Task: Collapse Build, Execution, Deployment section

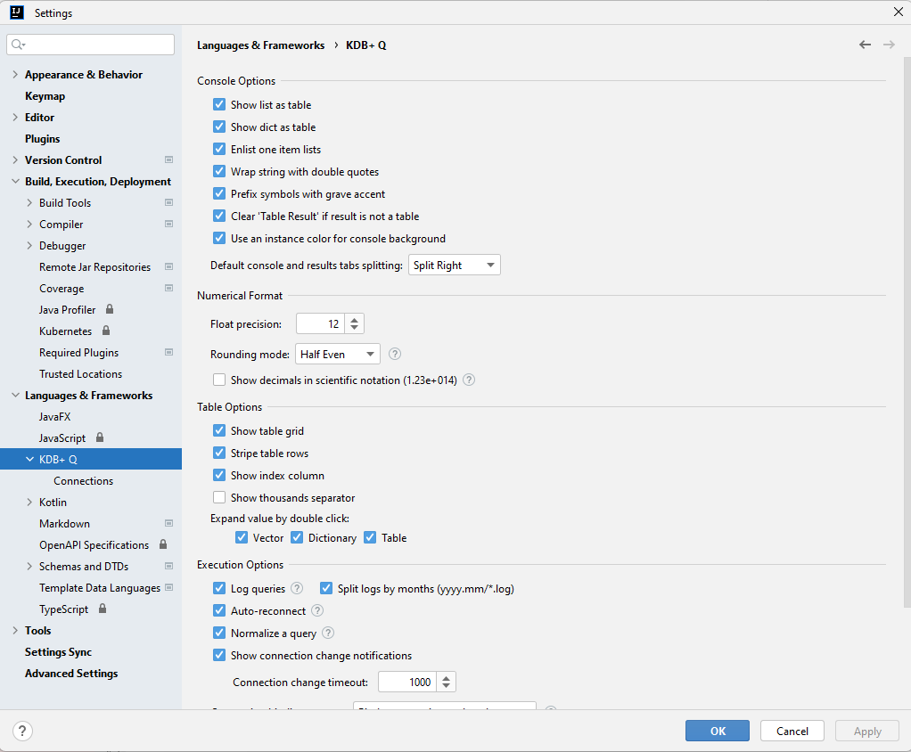Action: (x=15, y=181)
